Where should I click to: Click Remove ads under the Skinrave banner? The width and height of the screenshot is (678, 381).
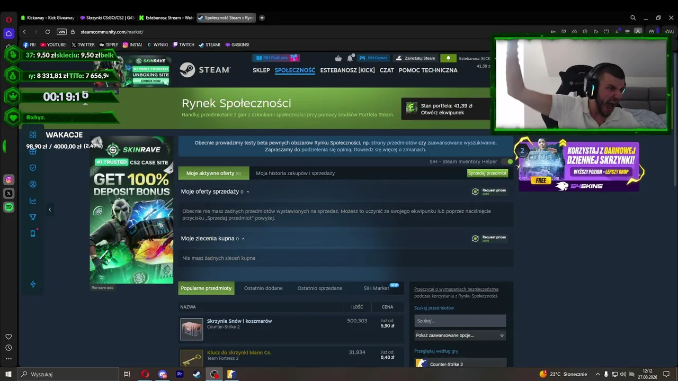(102, 288)
